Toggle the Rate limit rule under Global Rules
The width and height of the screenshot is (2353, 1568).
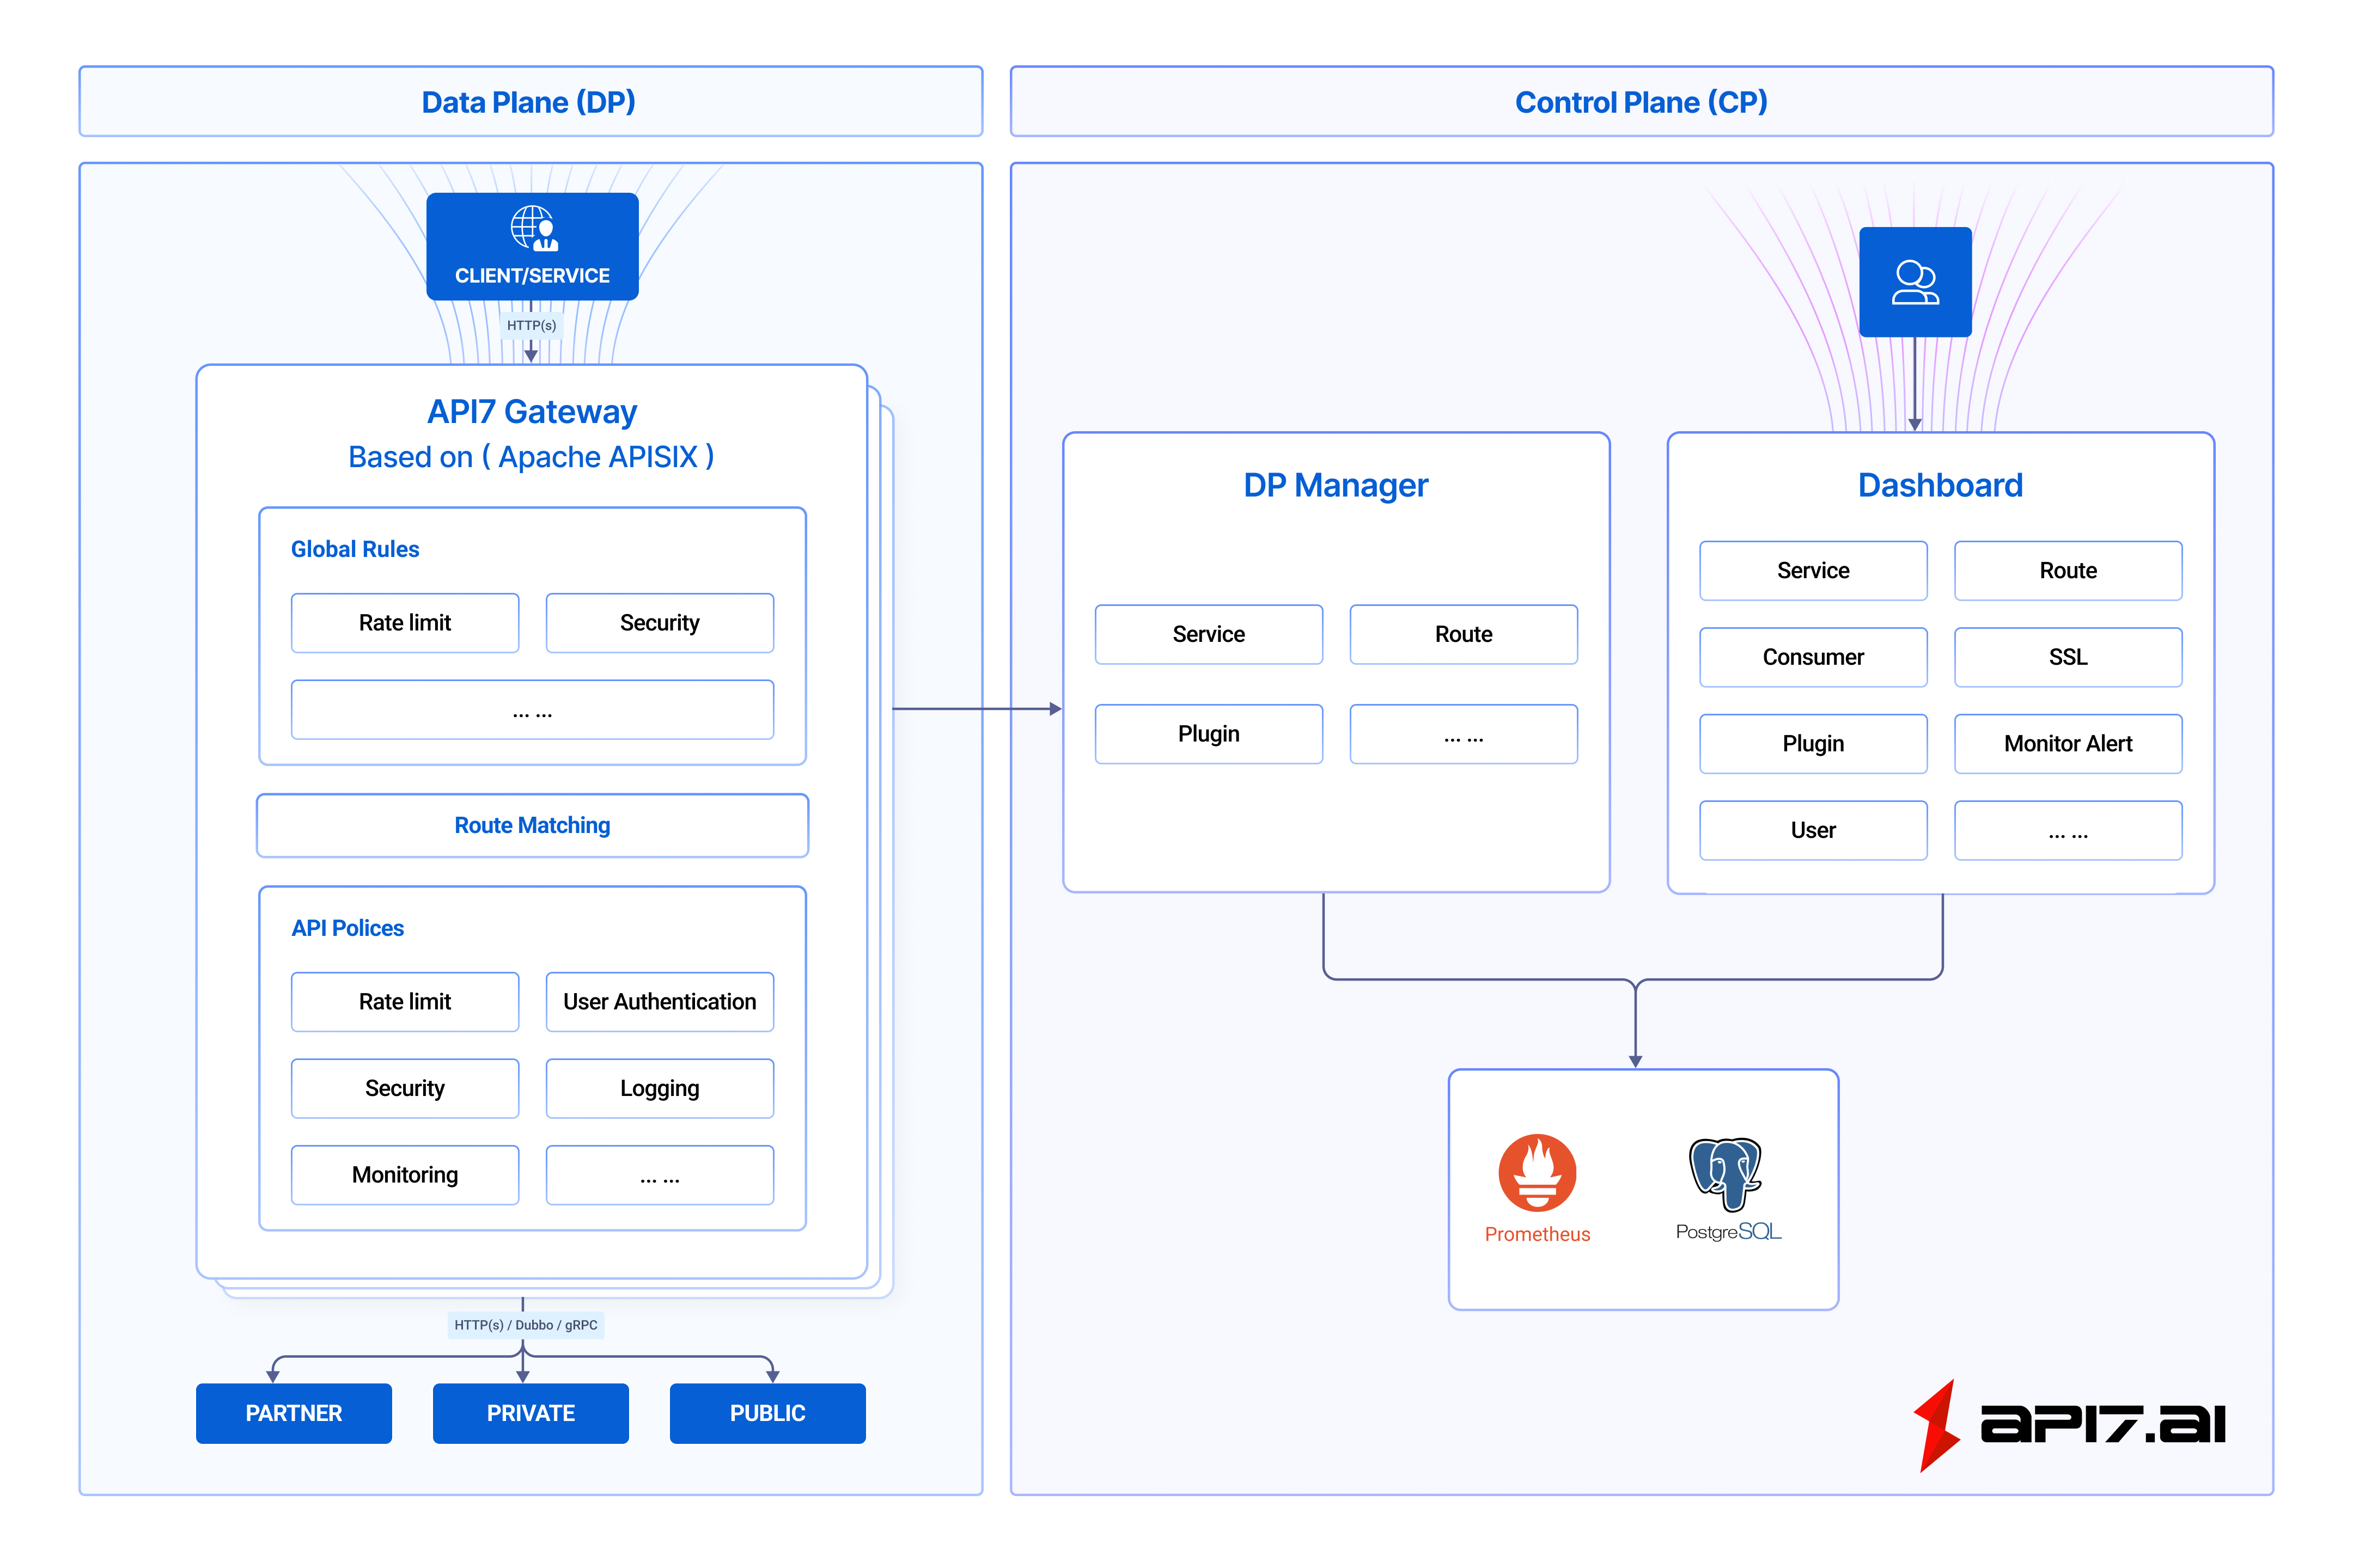point(404,622)
